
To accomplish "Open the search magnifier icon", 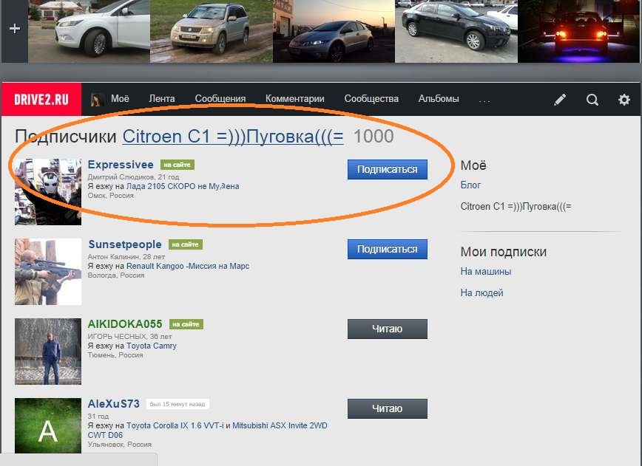I will (x=592, y=100).
